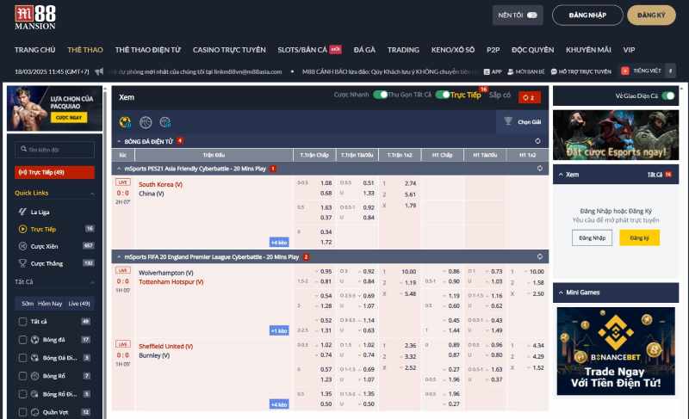Select the e-football icon in the sport filter
The height and width of the screenshot is (419, 689).
pyautogui.click(x=125, y=122)
